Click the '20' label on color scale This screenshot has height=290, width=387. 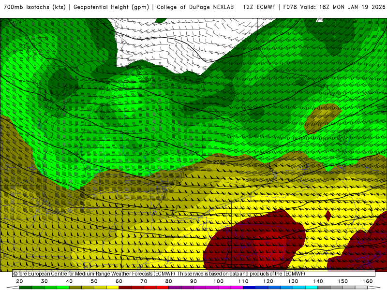point(19,281)
